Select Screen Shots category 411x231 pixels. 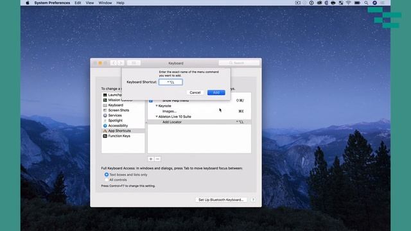coord(123,110)
